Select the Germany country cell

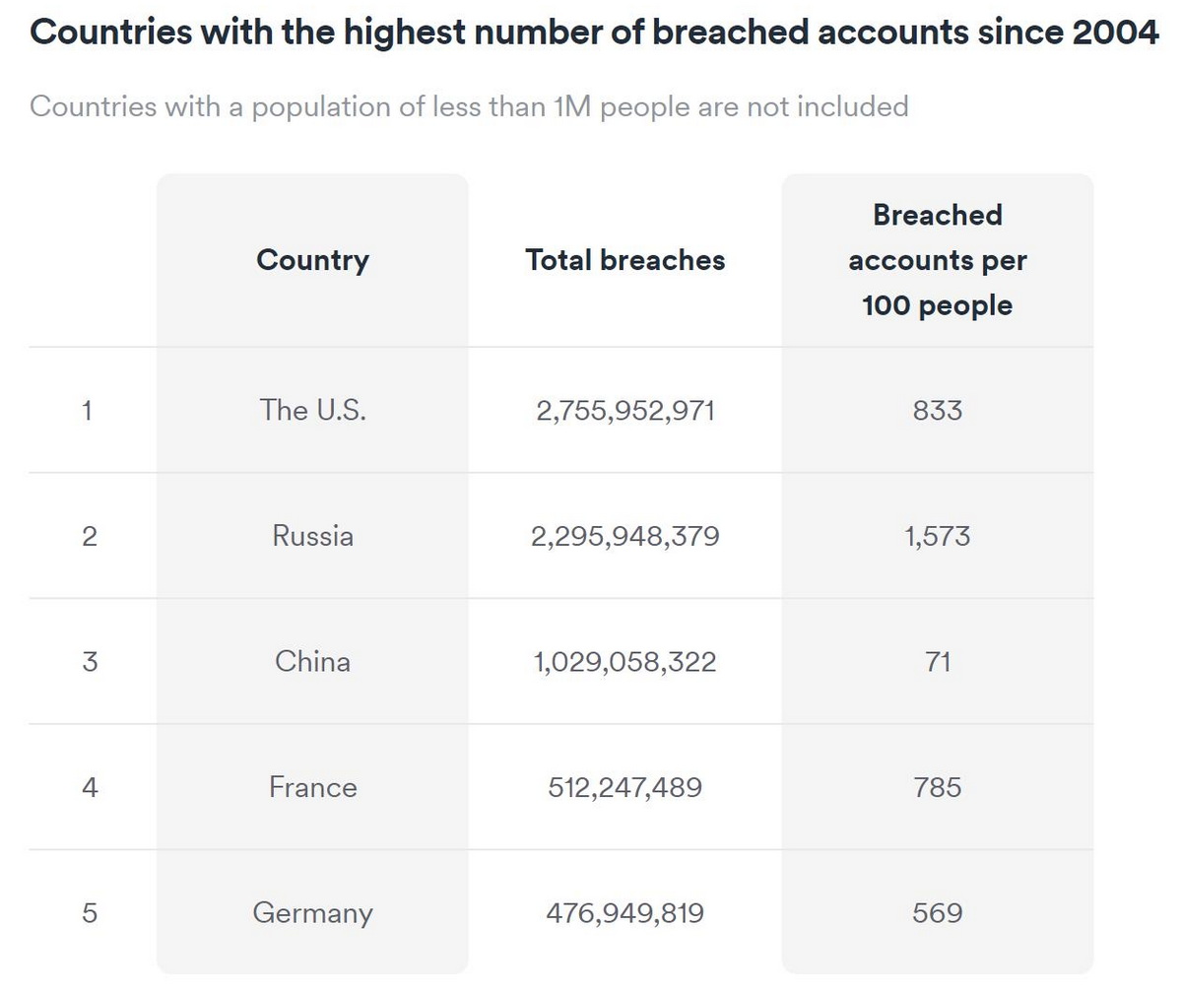tap(312, 913)
